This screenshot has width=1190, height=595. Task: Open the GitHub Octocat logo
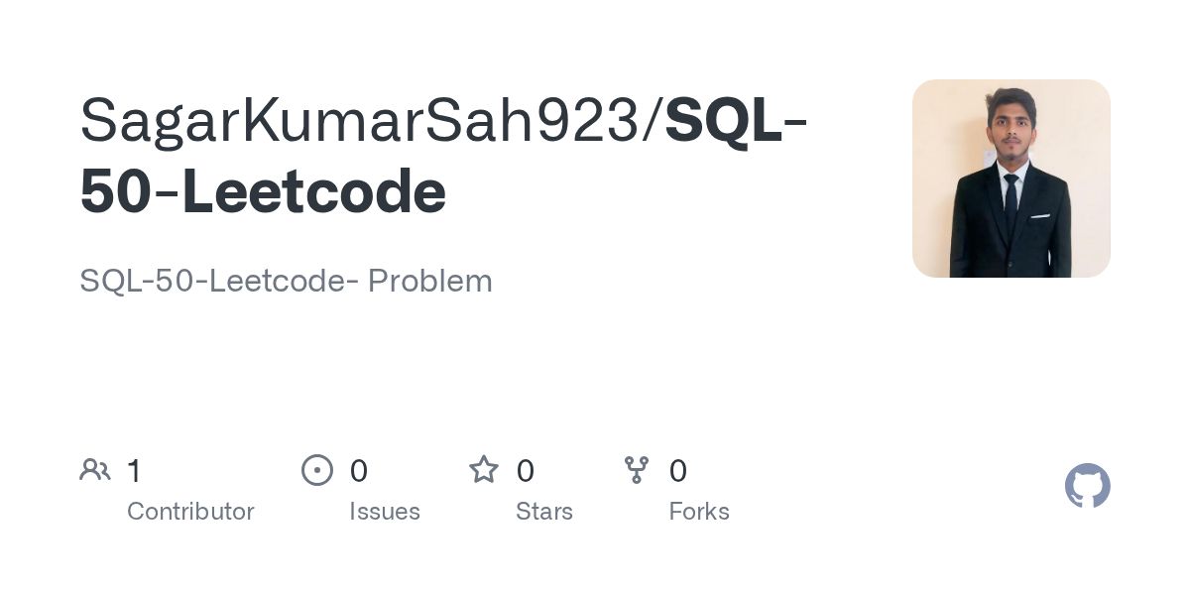1088,486
